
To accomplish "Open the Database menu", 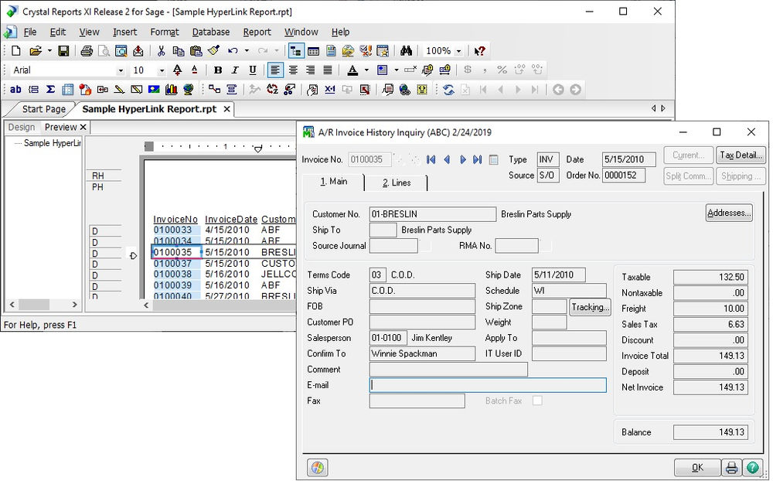I will click(210, 32).
